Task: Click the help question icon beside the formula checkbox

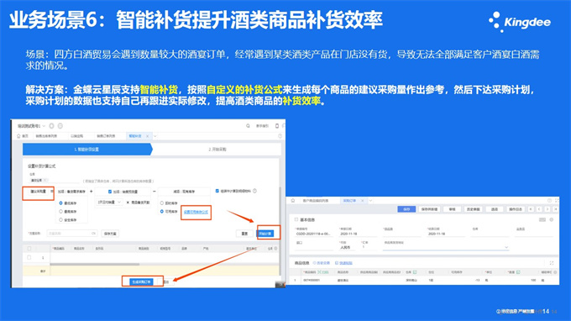Action: (x=255, y=191)
